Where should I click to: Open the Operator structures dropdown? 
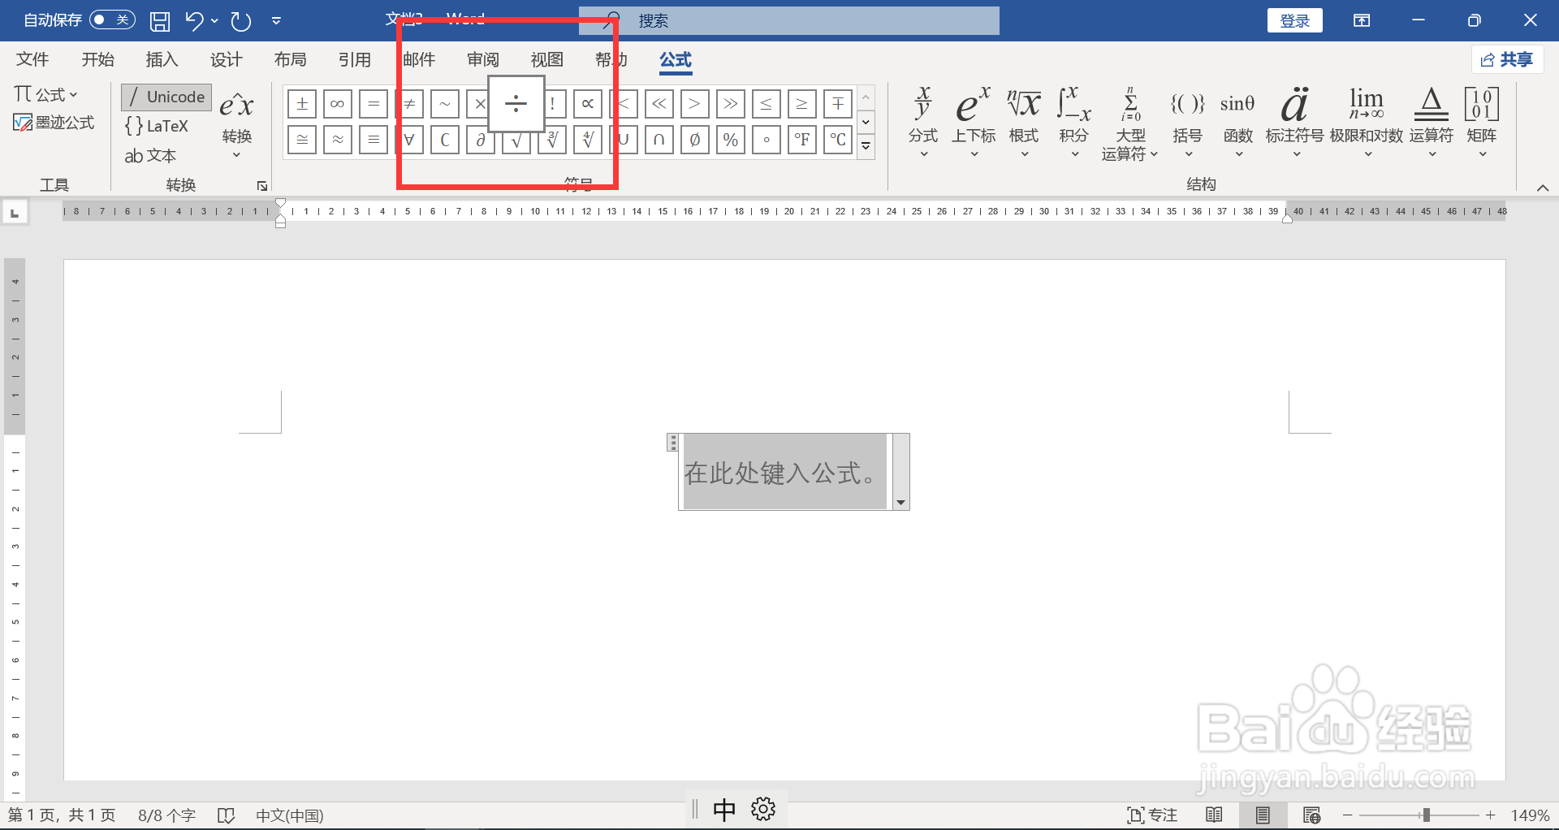[x=1432, y=122]
